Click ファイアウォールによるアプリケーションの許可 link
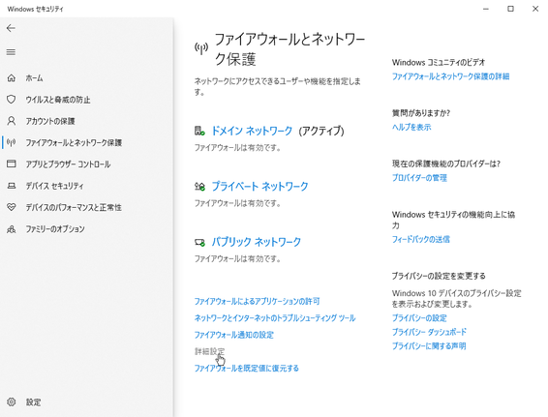 [257, 301]
